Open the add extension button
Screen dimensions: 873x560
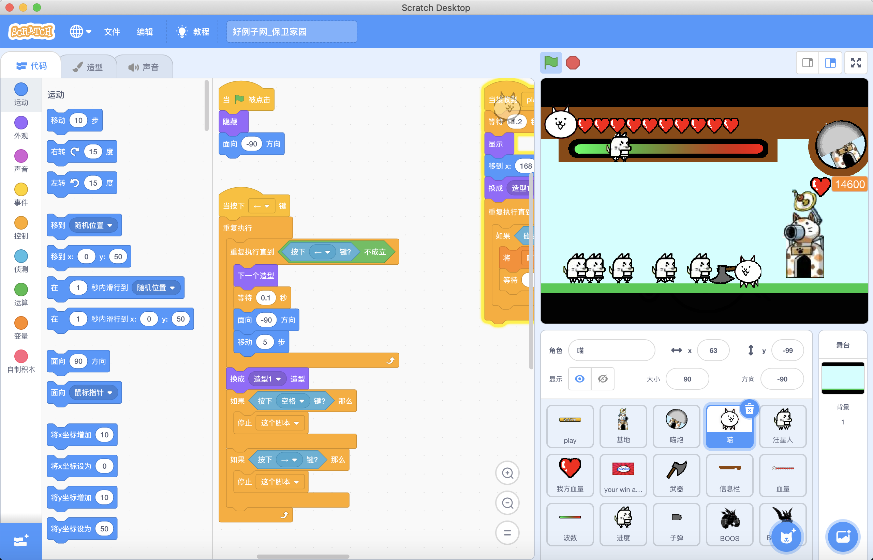click(21, 541)
